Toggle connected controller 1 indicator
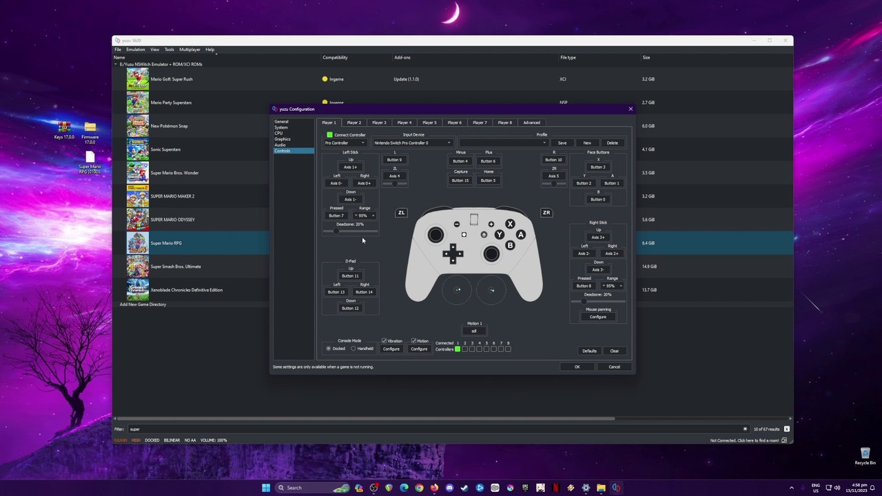882x496 pixels. pos(458,349)
